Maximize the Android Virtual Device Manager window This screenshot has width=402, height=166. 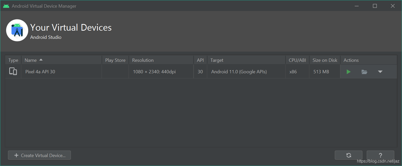[x=375, y=6]
